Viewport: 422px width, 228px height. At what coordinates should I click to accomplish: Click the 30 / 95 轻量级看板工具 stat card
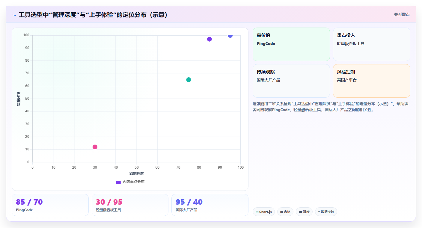pos(130,205)
